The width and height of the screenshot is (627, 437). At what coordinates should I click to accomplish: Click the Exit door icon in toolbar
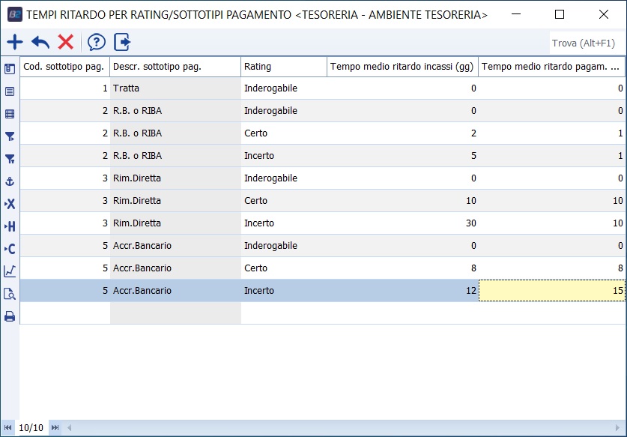coord(122,42)
